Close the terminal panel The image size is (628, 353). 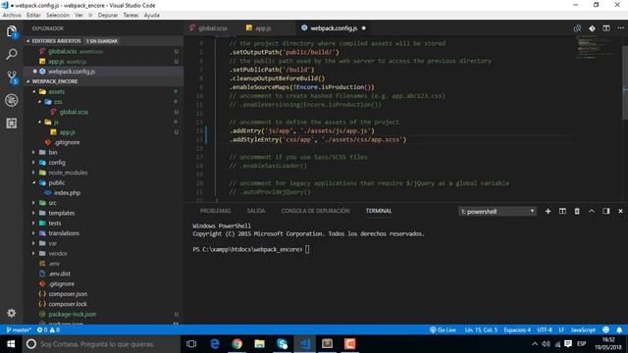[x=620, y=211]
